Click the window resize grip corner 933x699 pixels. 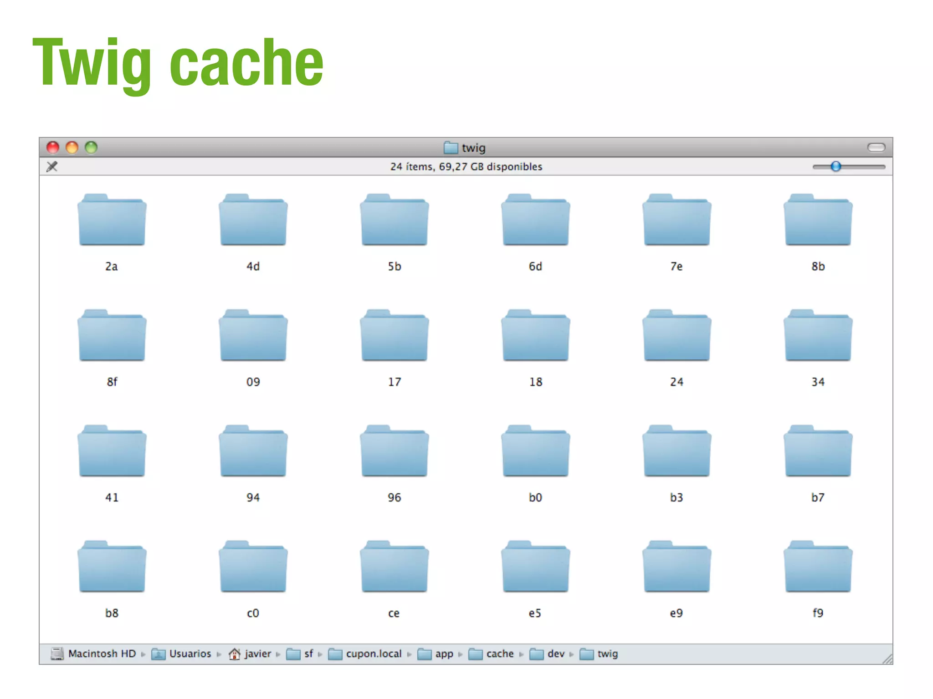887,659
